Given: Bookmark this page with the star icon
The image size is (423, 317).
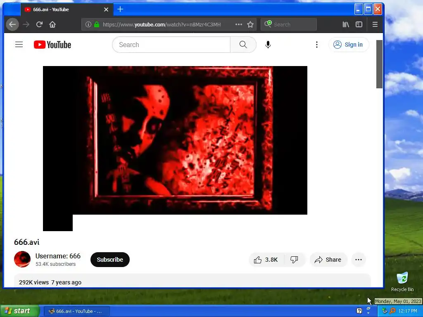Looking at the screenshot, I should 250,24.
